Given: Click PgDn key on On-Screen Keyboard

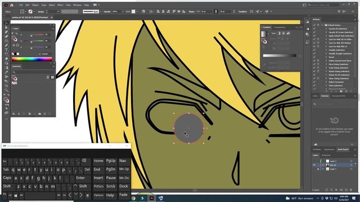Looking at the screenshot, I should coord(111,169).
